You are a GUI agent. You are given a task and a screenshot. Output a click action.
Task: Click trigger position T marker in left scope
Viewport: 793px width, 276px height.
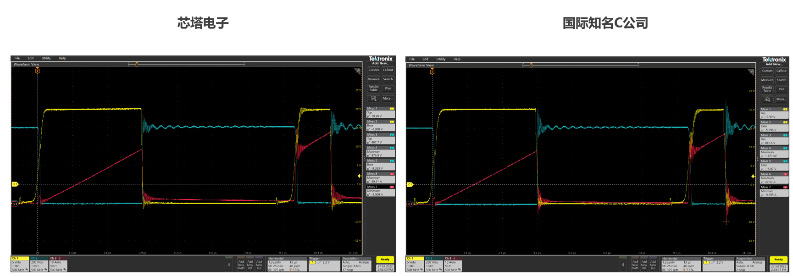pyautogui.click(x=38, y=71)
